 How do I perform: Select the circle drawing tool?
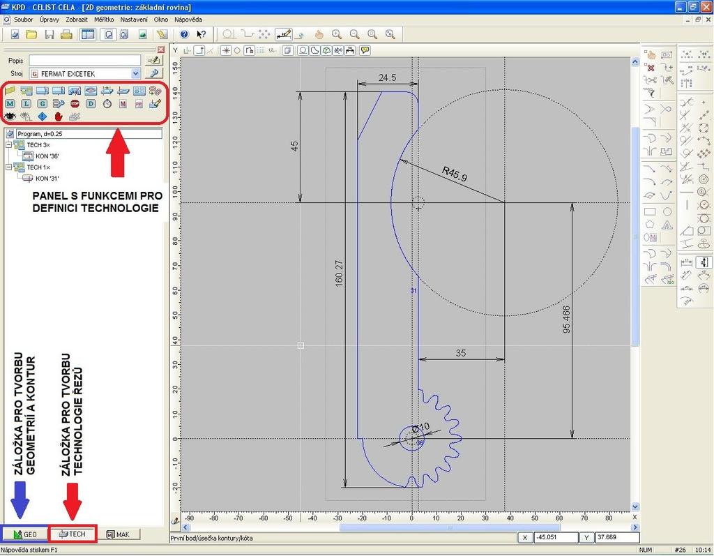pyautogui.click(x=667, y=211)
